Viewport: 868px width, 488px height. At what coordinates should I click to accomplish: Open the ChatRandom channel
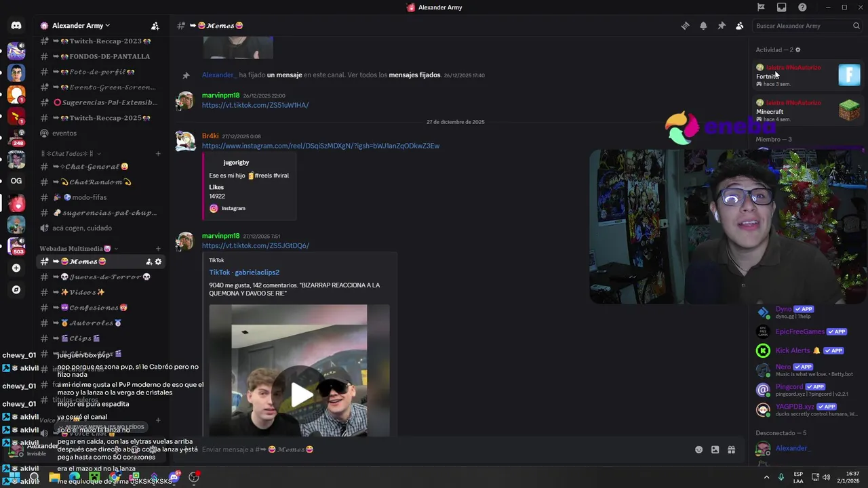tap(100, 182)
